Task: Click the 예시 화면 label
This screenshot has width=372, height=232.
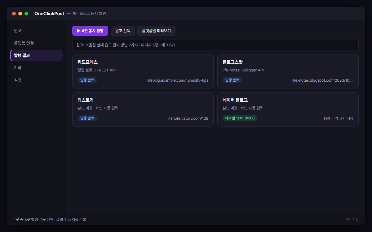Action: point(352,219)
